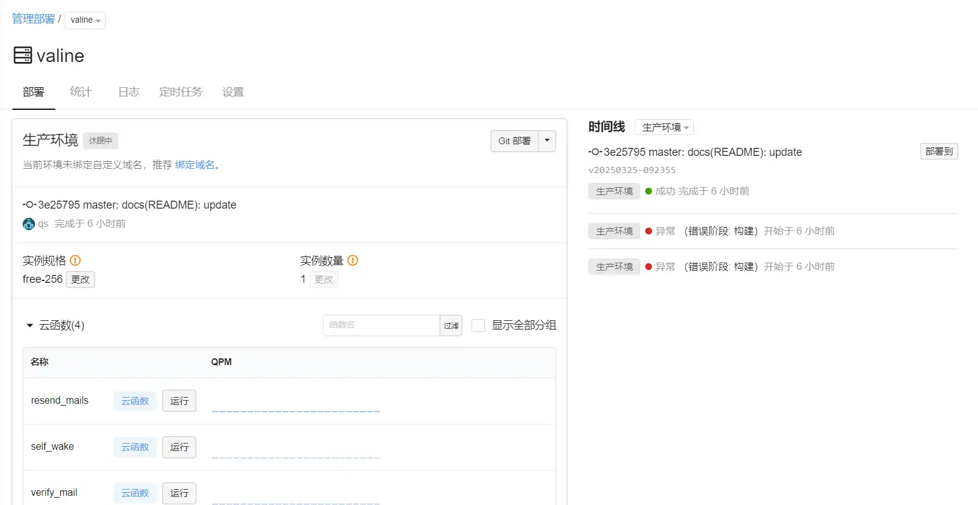
Task: Open the Git 部署 dropdown arrow
Action: [x=547, y=141]
